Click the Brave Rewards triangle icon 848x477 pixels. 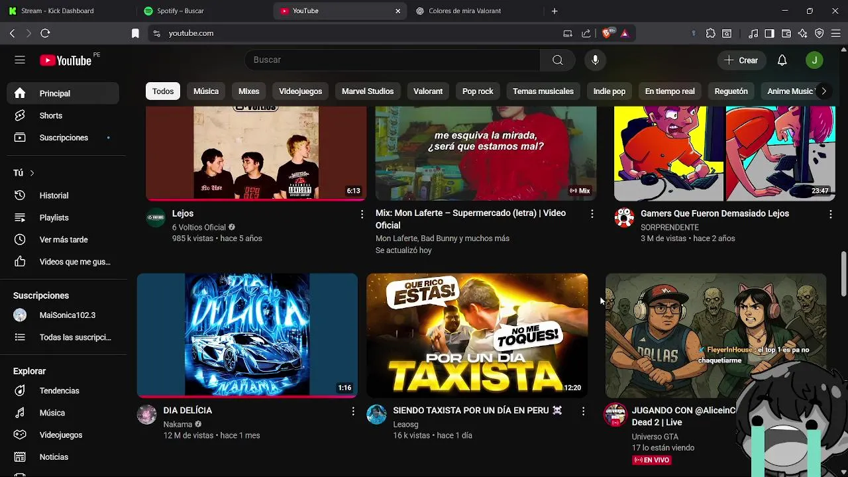pos(625,33)
